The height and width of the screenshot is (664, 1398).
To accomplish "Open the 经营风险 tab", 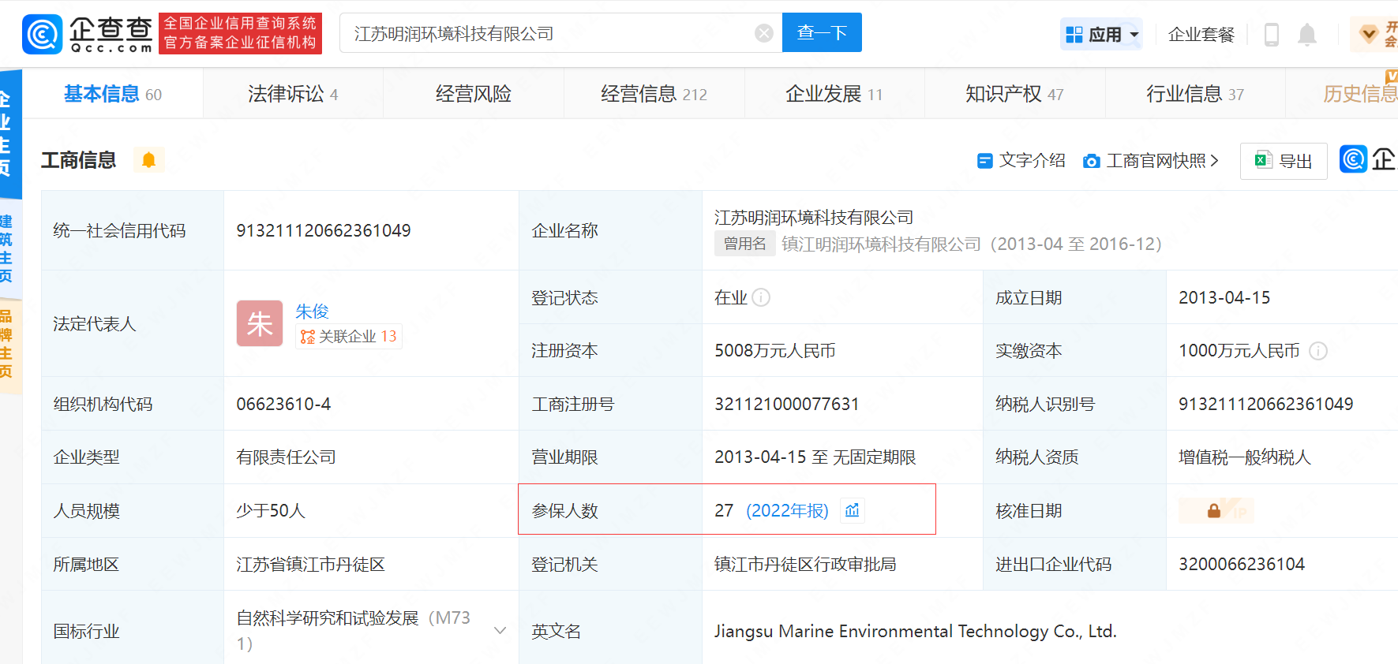I will pos(474,94).
